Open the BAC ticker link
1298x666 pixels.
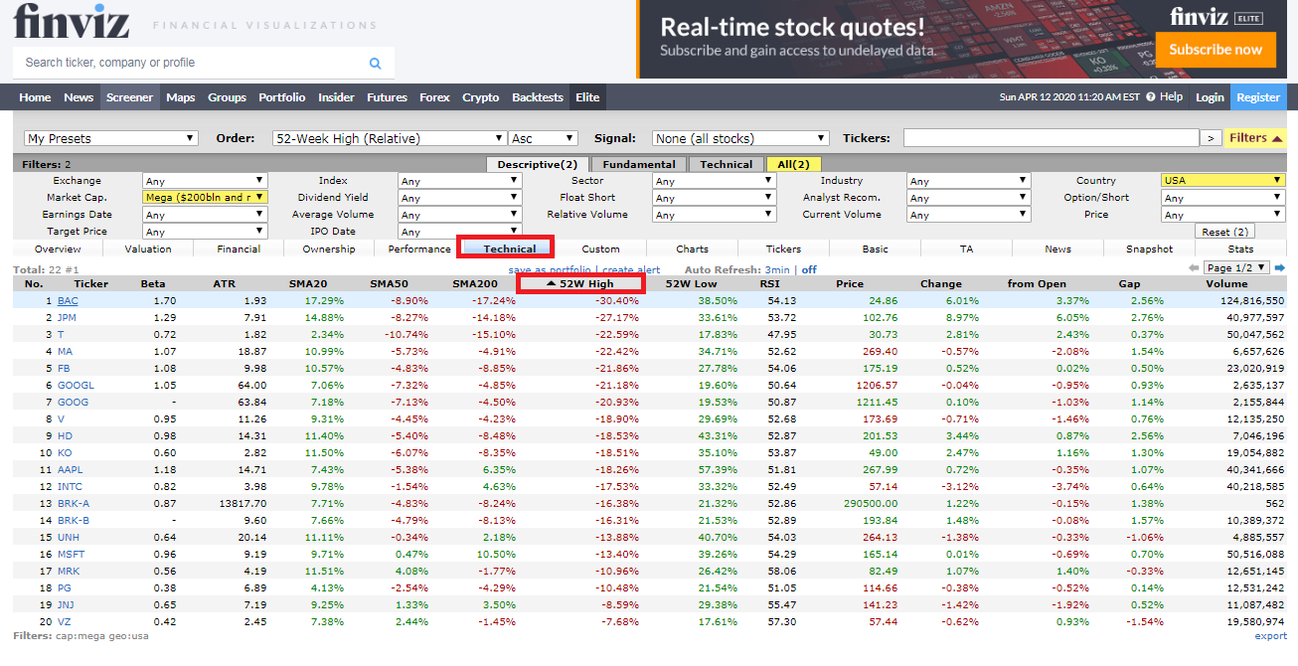[x=68, y=300]
